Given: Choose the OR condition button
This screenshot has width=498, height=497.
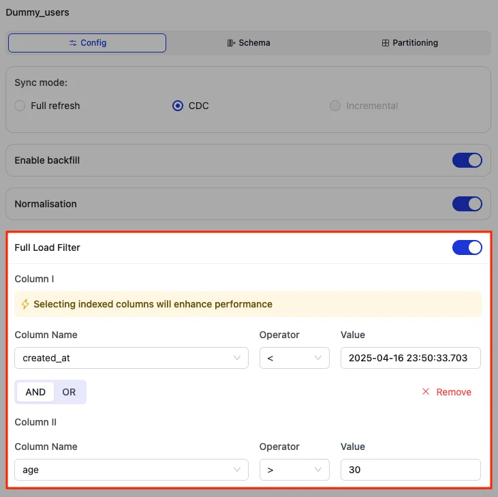Looking at the screenshot, I should [x=69, y=392].
